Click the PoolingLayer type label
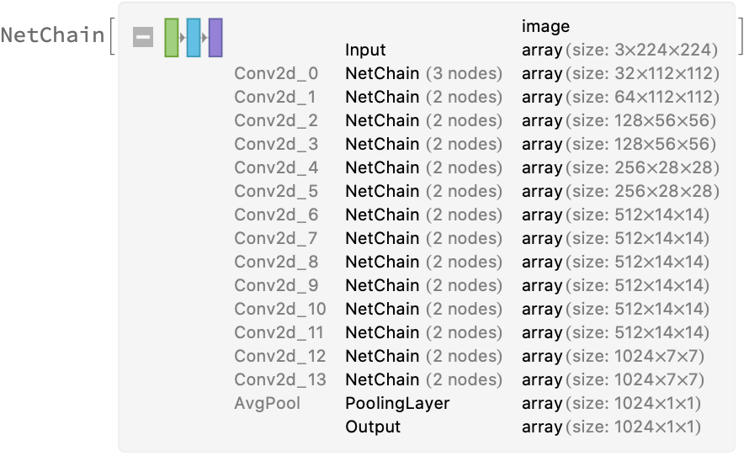Image resolution: width=749 pixels, height=456 pixels. click(397, 404)
